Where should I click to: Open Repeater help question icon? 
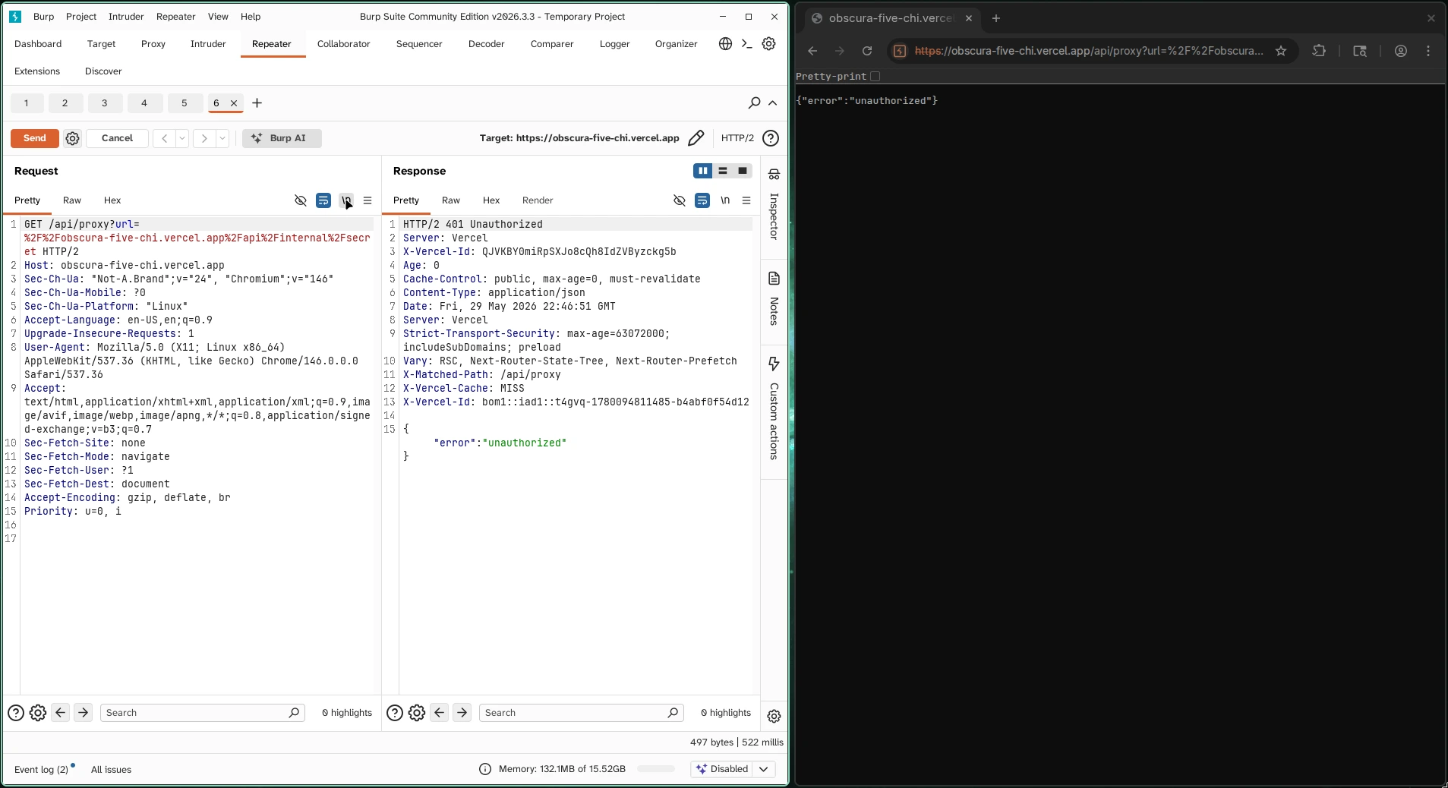771,138
